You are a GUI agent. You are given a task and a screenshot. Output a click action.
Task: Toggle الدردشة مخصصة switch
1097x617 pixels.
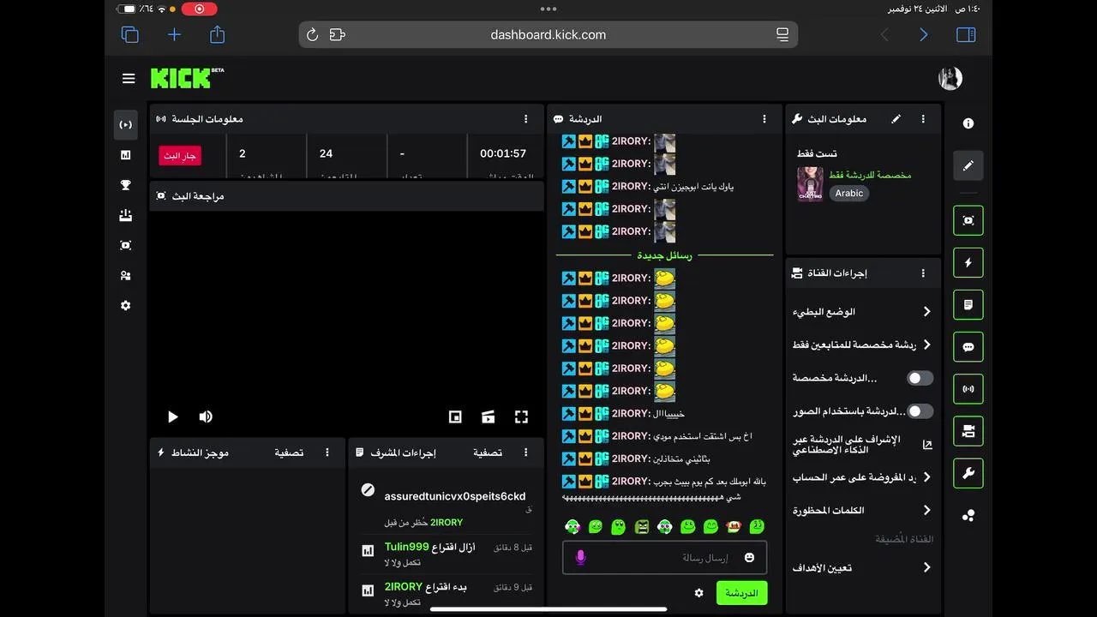(x=920, y=378)
